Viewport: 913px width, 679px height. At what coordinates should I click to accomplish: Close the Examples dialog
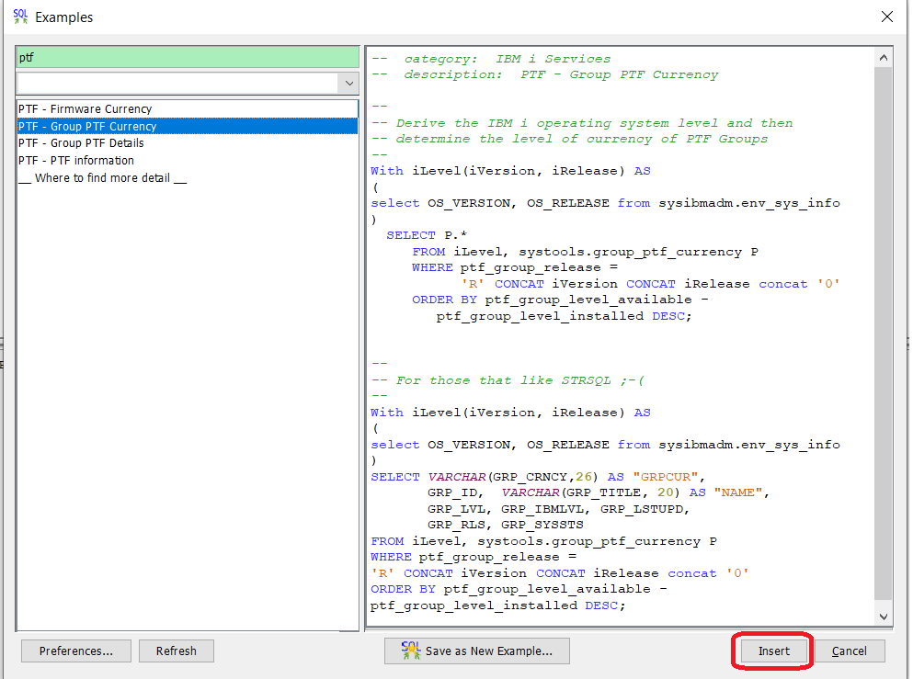(x=887, y=17)
